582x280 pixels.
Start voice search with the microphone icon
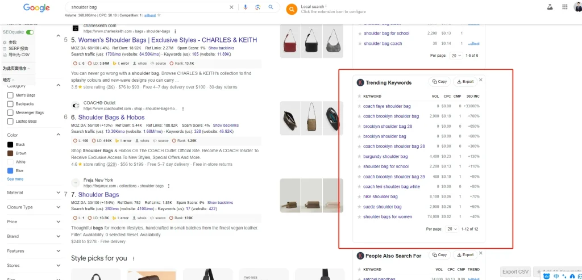245,7
